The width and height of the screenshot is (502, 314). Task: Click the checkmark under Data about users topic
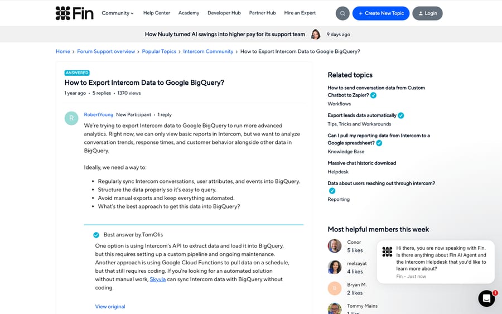(332, 191)
